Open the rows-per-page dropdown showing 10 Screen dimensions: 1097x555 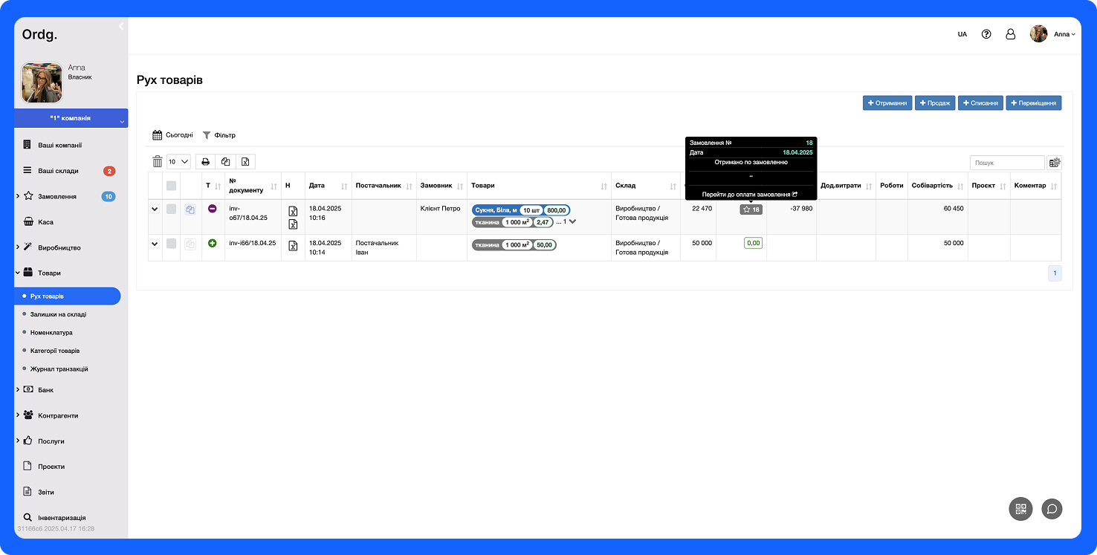[x=178, y=161]
